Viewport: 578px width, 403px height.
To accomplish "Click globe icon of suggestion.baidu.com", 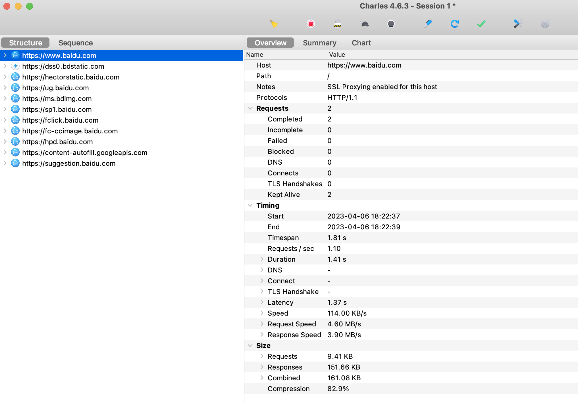I will pyautogui.click(x=15, y=163).
